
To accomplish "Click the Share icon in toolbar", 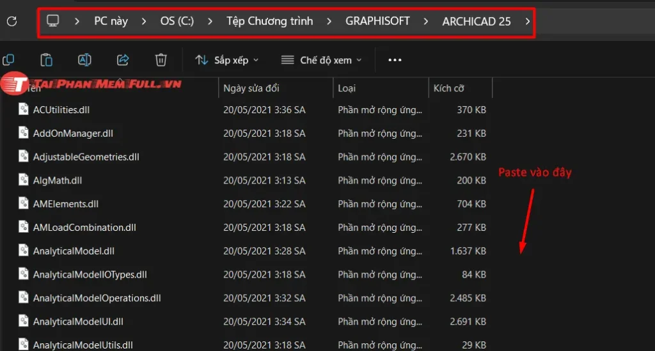I will (123, 60).
